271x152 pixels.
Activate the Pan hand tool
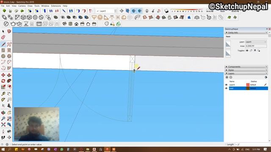[x=9, y=113]
